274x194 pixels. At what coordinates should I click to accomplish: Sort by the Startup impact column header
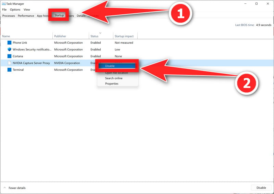click(x=124, y=36)
